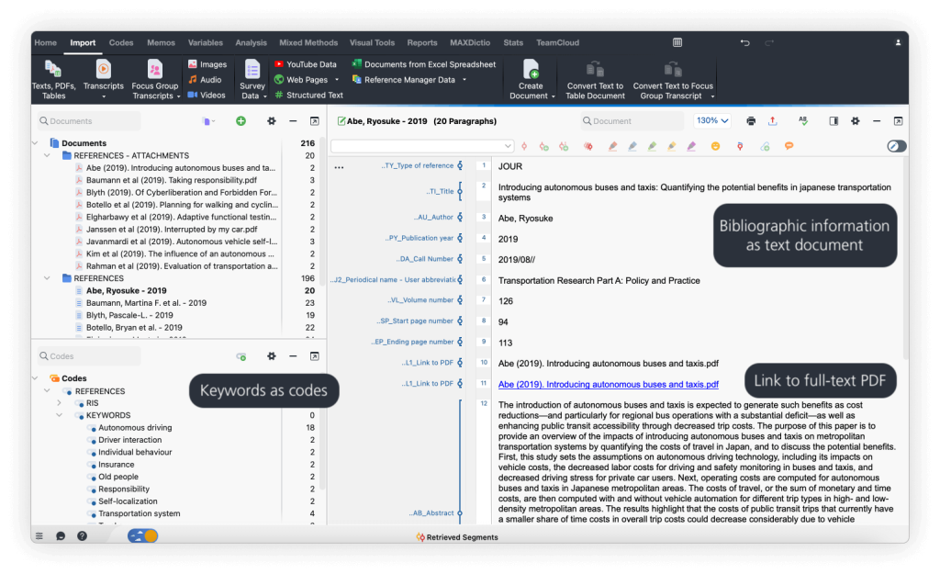Click Convert Text to Table Document
The image size is (940, 574).
595,79
